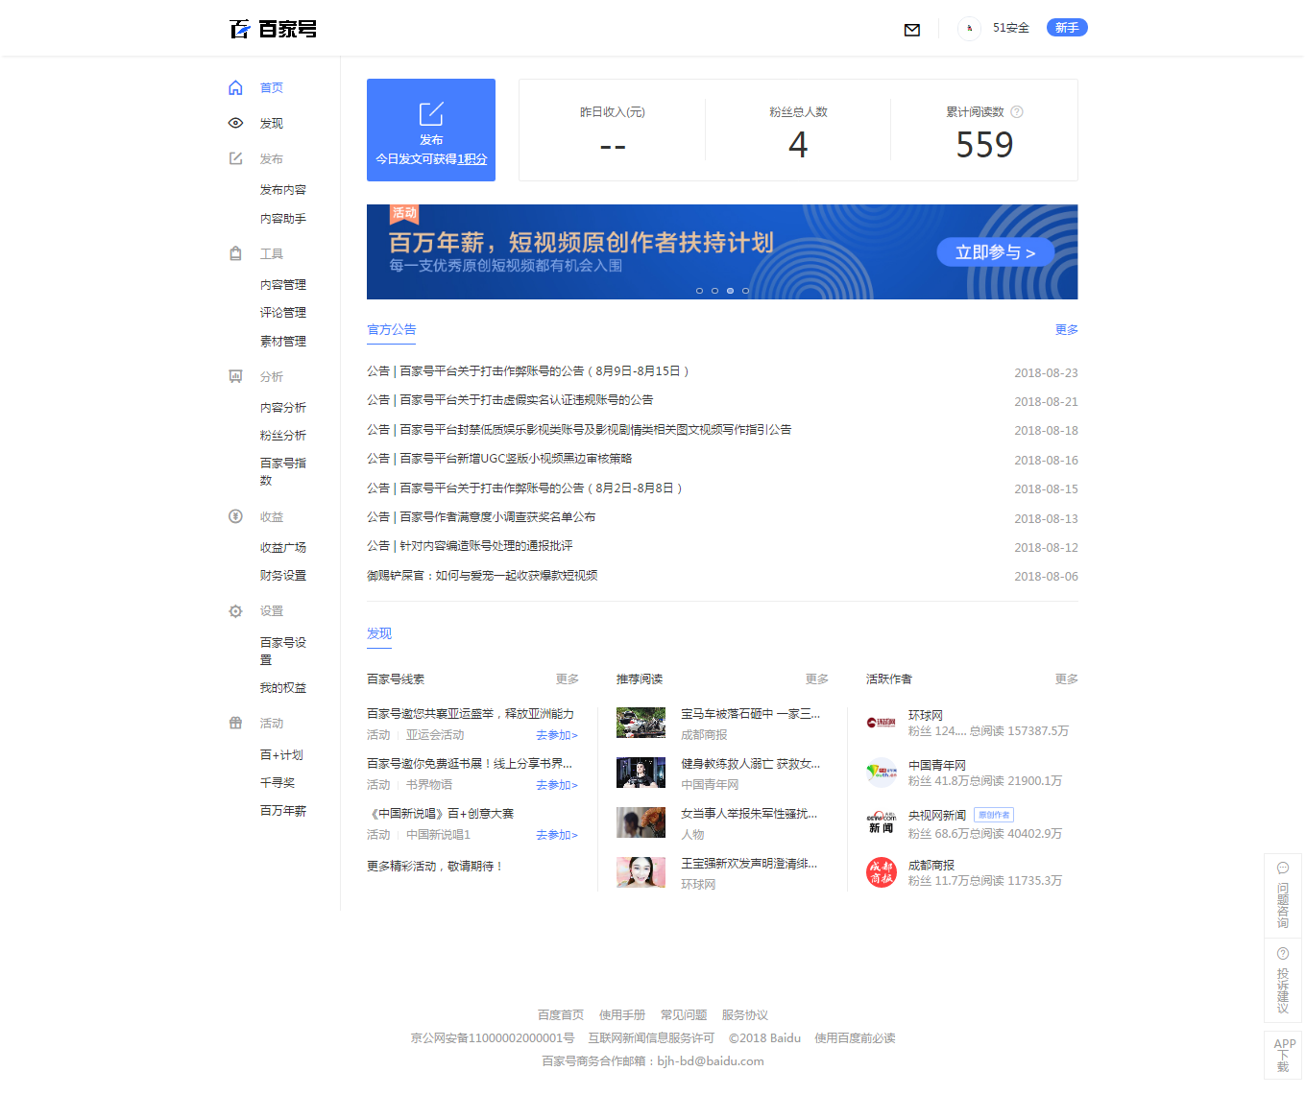Open the announcement dated 2018-08-23
Viewport: 1306px width, 1095px height.
point(528,371)
